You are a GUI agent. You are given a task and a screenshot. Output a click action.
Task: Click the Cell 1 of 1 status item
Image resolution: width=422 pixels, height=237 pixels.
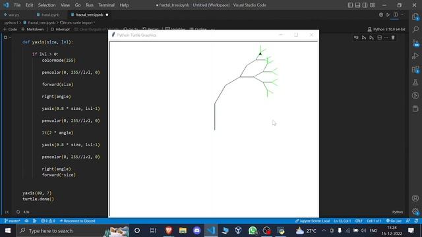374,221
